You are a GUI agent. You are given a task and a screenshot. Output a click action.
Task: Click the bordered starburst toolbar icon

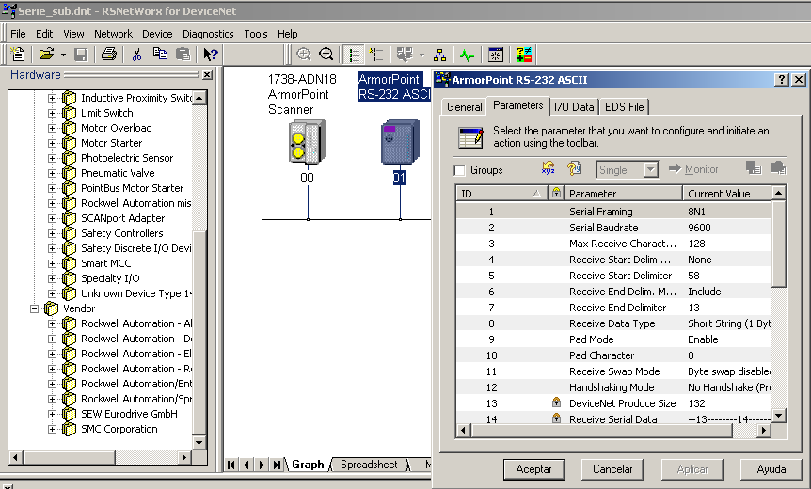coord(496,55)
